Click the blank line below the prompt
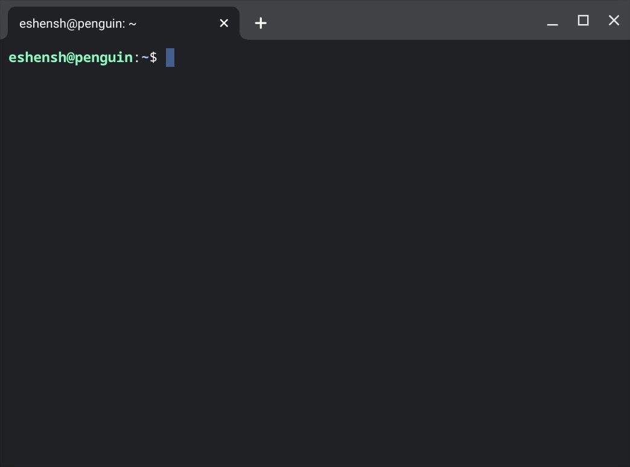The image size is (630, 467). click(315, 77)
